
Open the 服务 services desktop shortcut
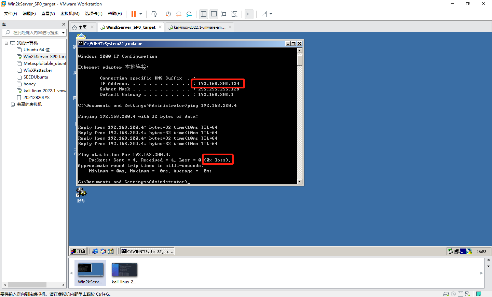[x=81, y=195]
